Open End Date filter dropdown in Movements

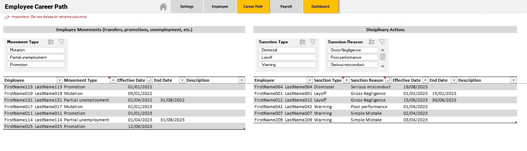182,80
